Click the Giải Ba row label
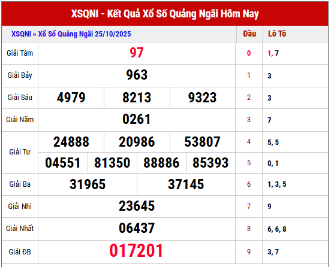Image resolution: width=331 pixels, height=267 pixels. tap(20, 184)
